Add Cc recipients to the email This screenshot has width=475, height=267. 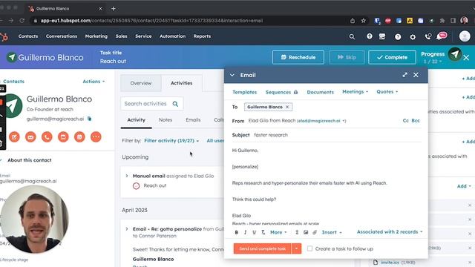tap(406, 120)
